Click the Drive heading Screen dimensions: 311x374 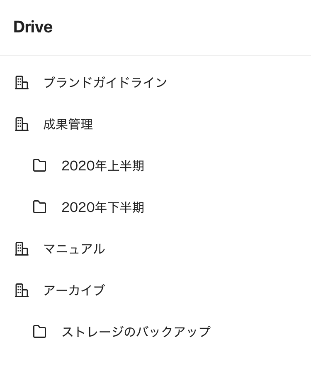(x=33, y=27)
